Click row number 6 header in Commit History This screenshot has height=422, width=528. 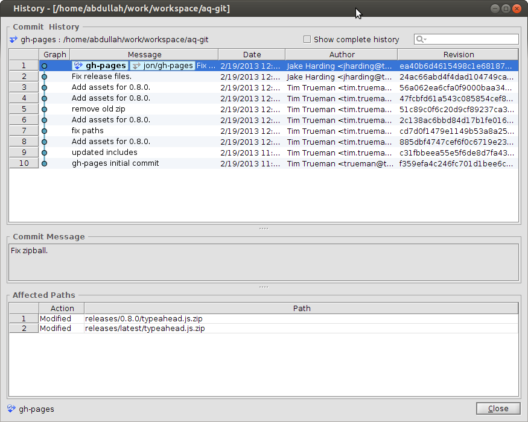pyautogui.click(x=24, y=120)
